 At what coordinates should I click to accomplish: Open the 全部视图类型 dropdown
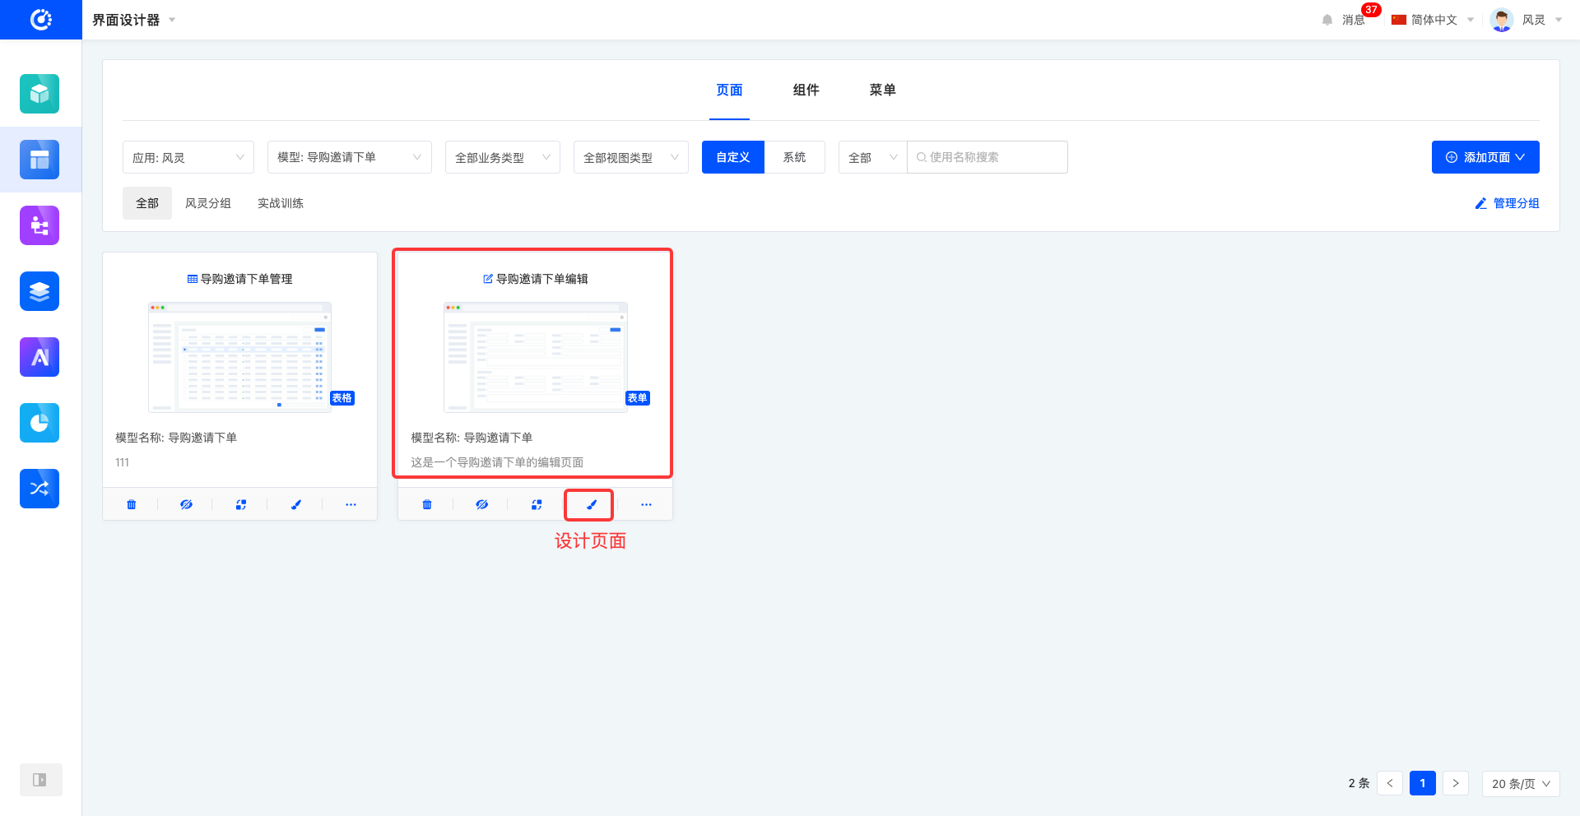[x=630, y=157]
